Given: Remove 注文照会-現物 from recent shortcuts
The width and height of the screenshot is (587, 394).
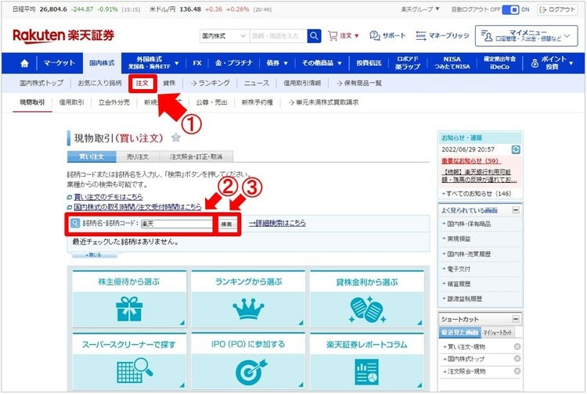Looking at the screenshot, I should coord(517,371).
